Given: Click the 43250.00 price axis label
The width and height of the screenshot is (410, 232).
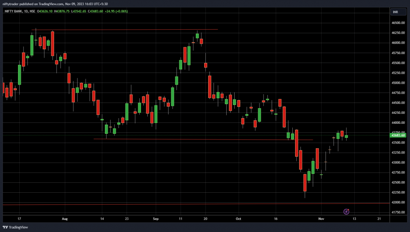Looking at the screenshot, I should coord(398,153).
